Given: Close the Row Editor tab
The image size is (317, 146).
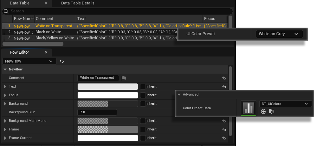Looking at the screenshot, I should 46,52.
